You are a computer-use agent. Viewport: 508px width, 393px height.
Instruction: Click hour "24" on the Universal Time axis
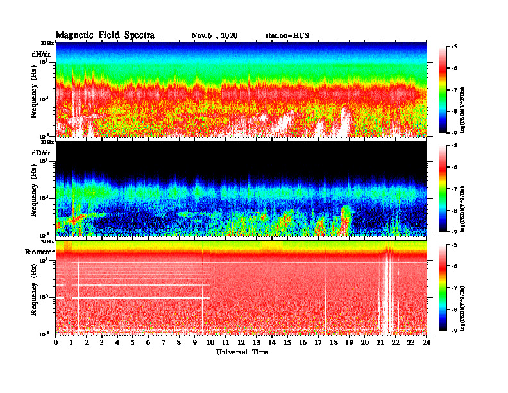[x=427, y=343]
